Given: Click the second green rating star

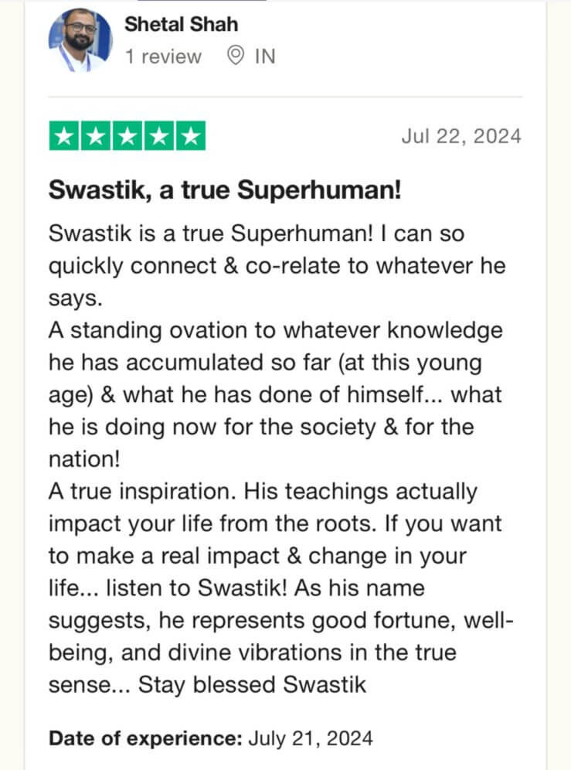Looking at the screenshot, I should (96, 135).
